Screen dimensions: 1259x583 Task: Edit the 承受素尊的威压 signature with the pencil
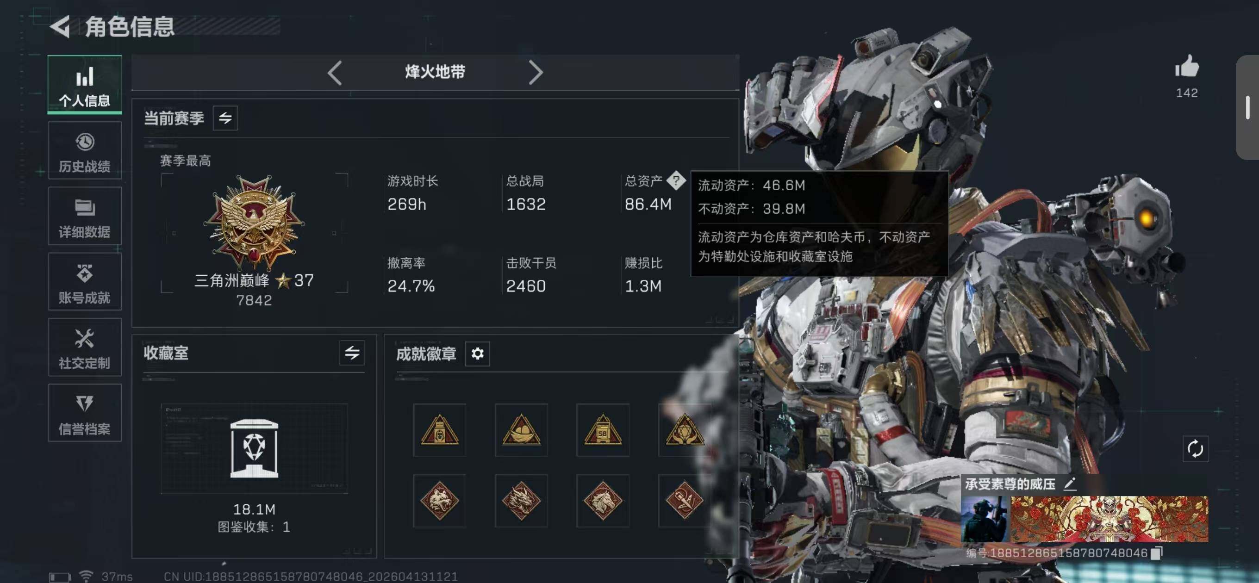tap(1070, 484)
